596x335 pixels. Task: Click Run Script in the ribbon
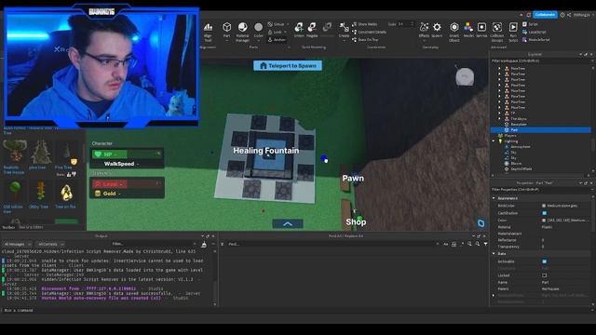[513, 32]
